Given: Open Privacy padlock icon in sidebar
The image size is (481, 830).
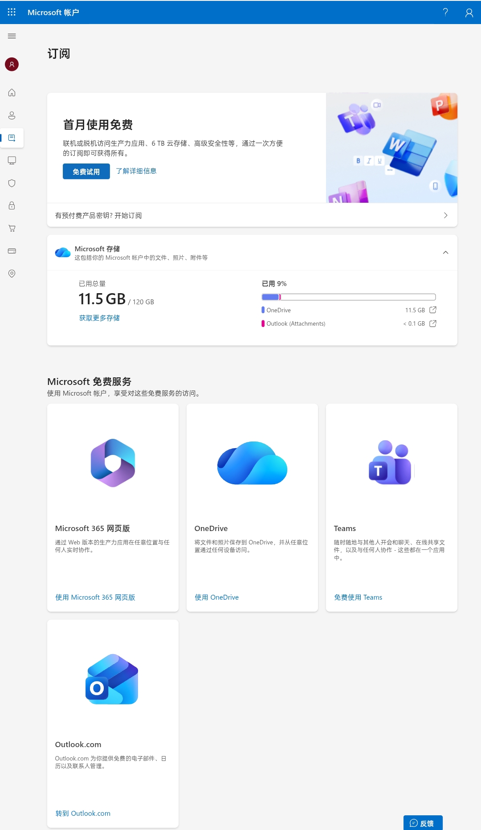Looking at the screenshot, I should pos(12,205).
